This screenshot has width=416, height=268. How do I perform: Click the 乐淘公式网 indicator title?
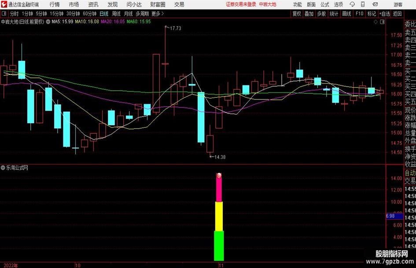(17, 167)
